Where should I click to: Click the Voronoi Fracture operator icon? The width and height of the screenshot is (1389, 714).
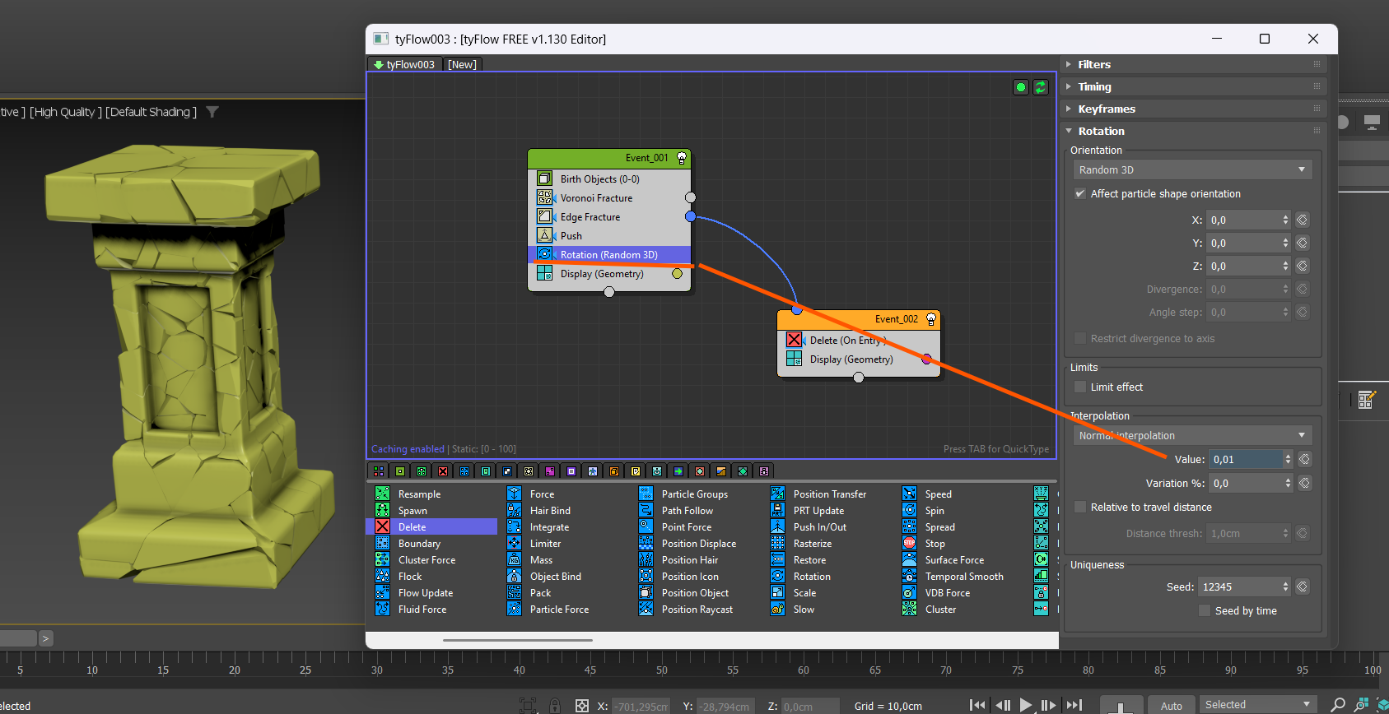[x=544, y=197]
